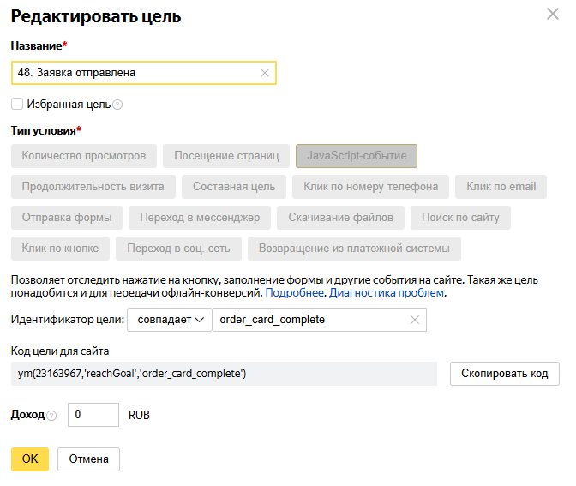Choose Отправка формы condition type
This screenshot has height=486, width=576.
coord(67,218)
